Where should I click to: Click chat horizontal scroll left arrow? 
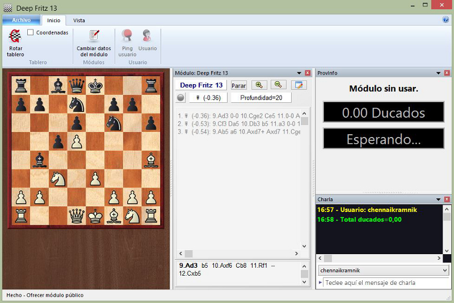pos(320,258)
